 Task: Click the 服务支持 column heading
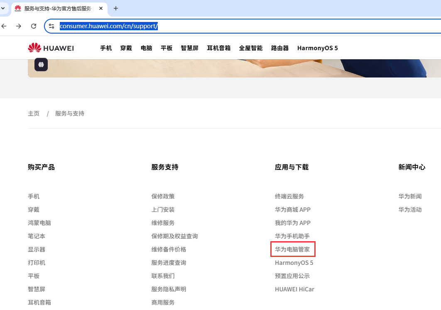point(165,167)
